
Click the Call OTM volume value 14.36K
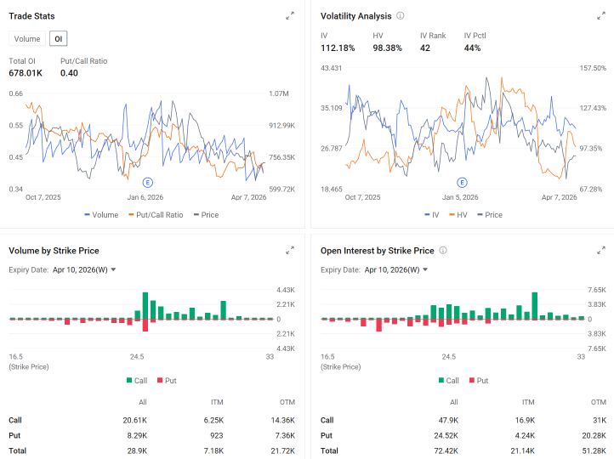point(282,420)
